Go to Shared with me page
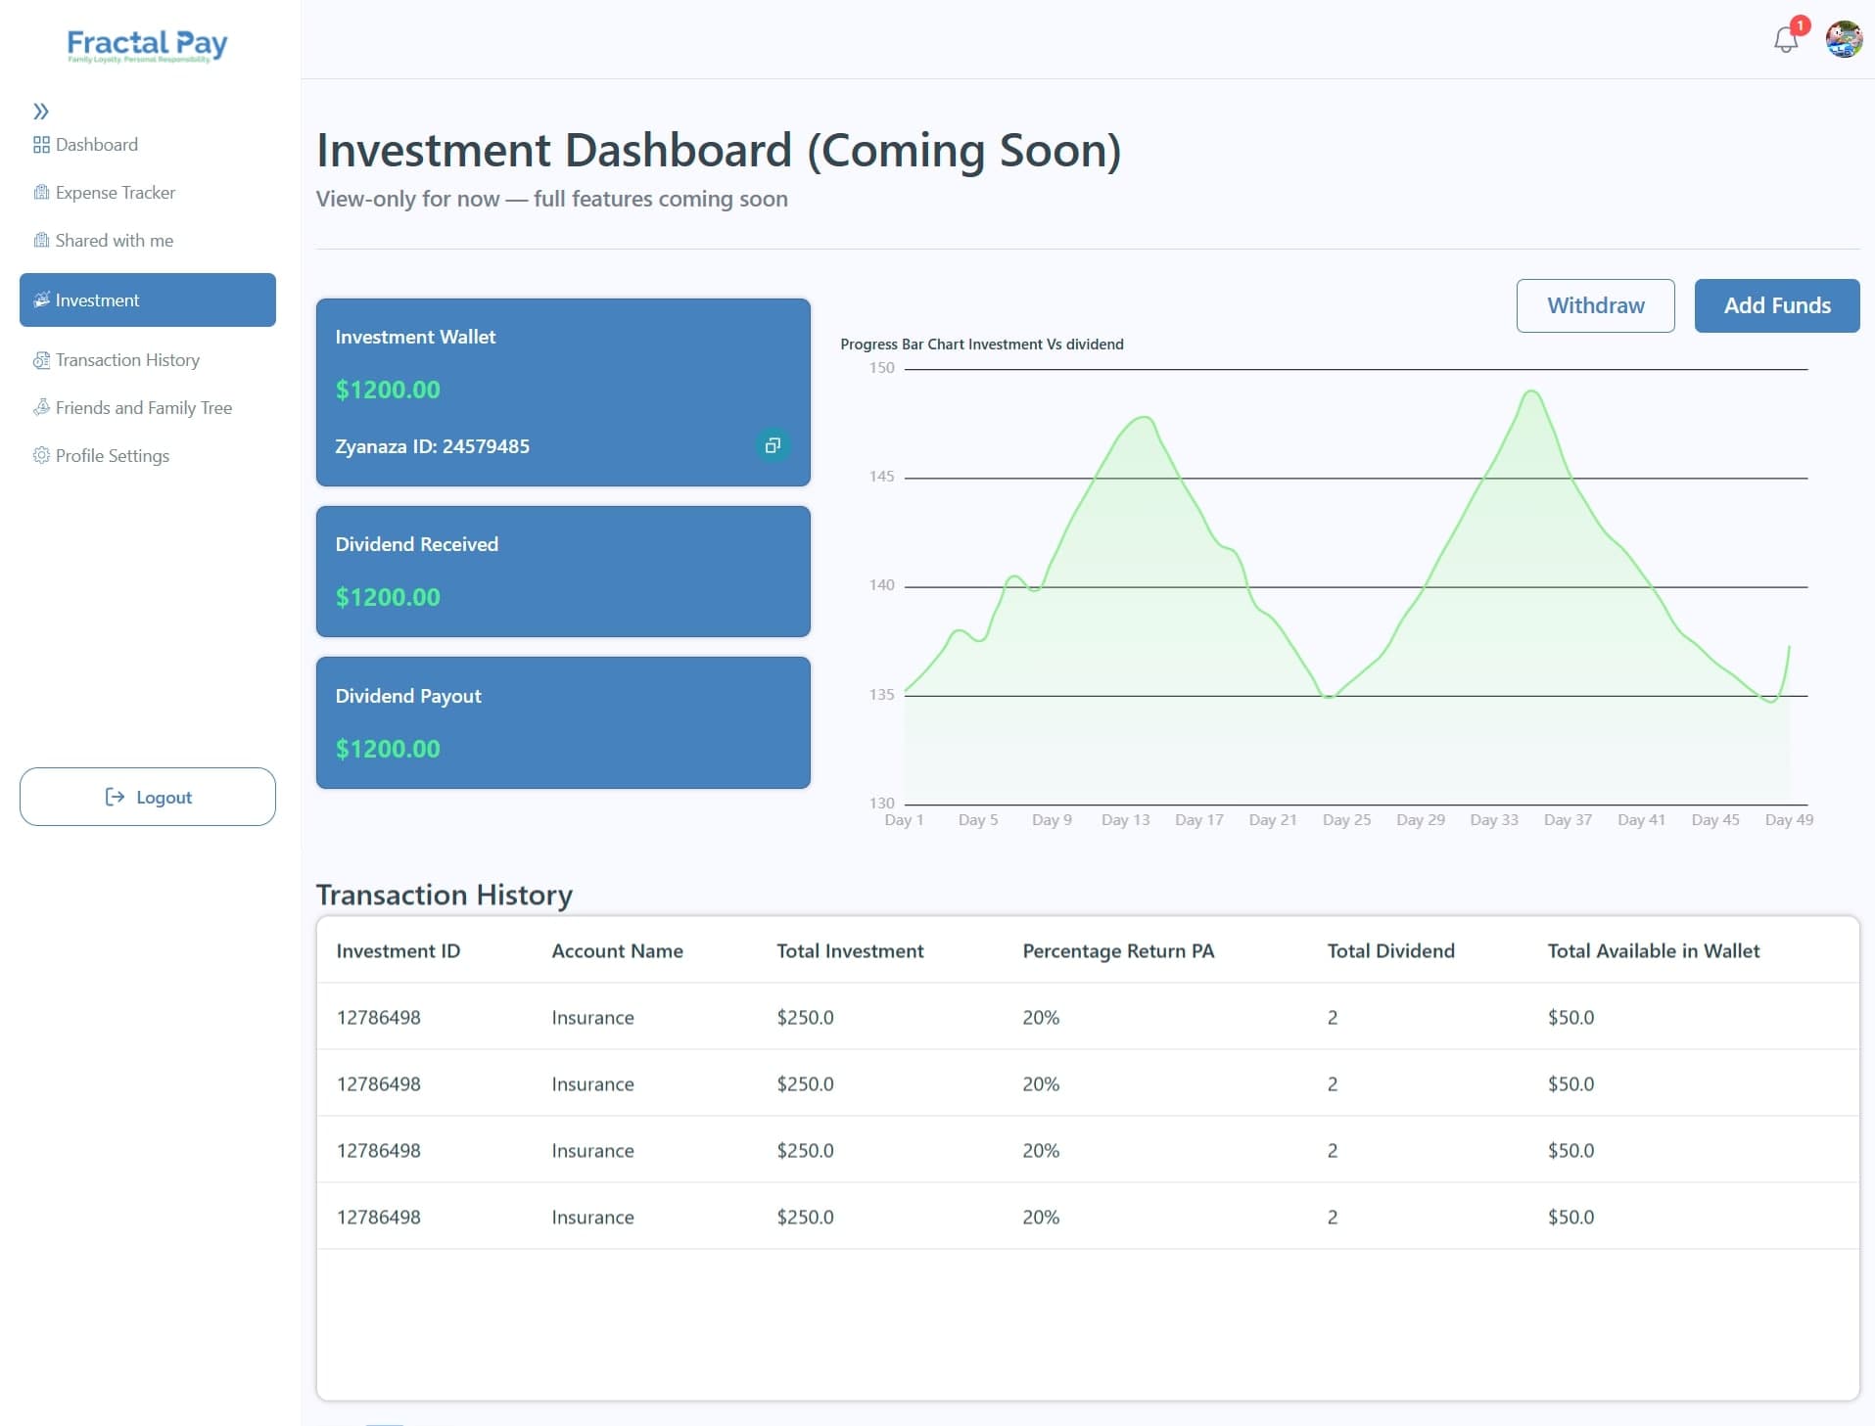 (114, 241)
